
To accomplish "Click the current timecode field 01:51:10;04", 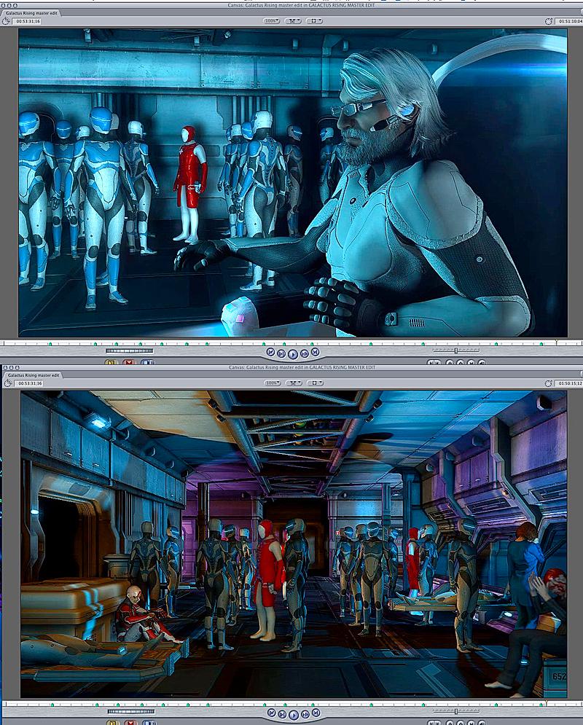I will tap(568, 21).
